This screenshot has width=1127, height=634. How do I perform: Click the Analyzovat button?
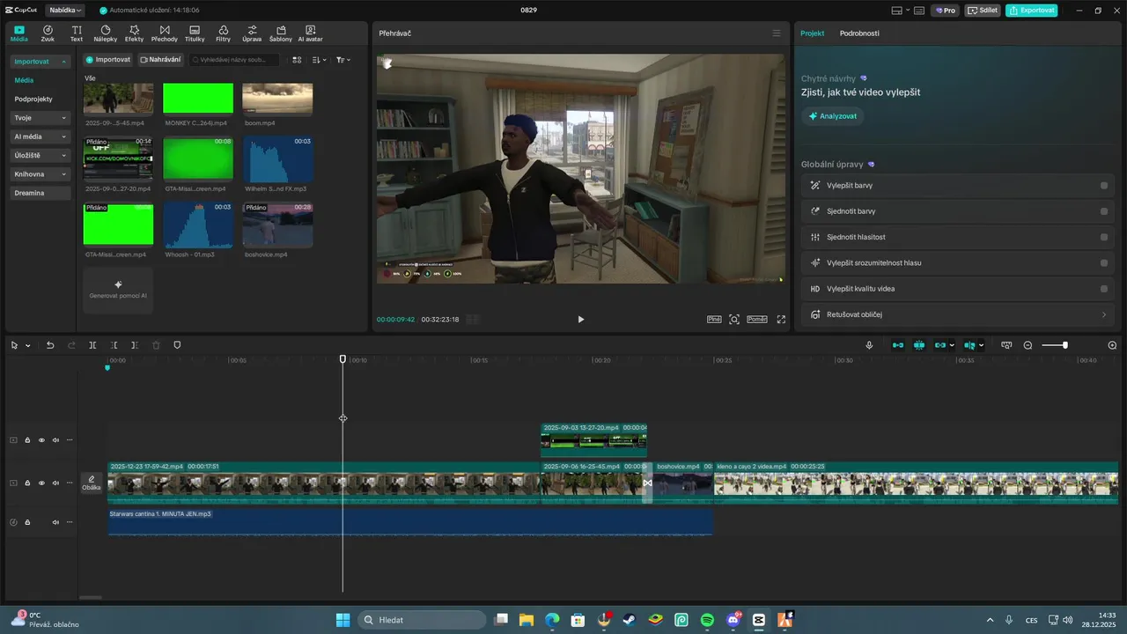coord(832,116)
